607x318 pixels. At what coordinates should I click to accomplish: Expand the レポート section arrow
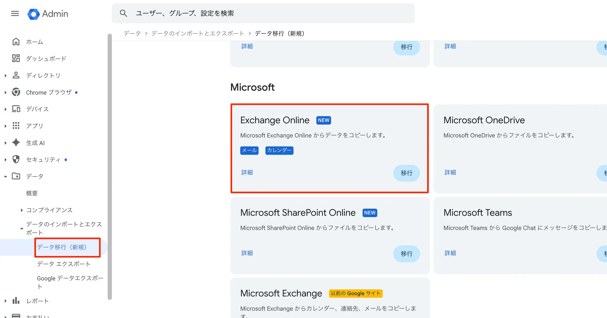pyautogui.click(x=5, y=301)
